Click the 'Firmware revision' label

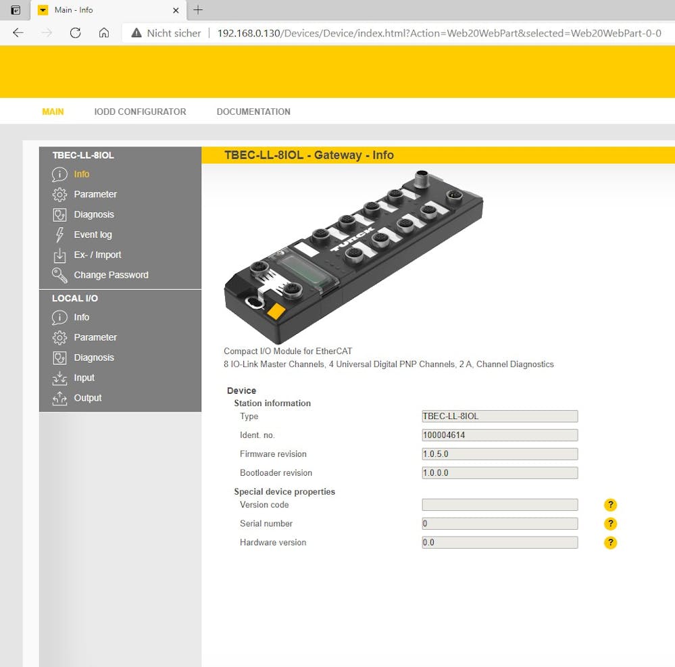tap(274, 454)
